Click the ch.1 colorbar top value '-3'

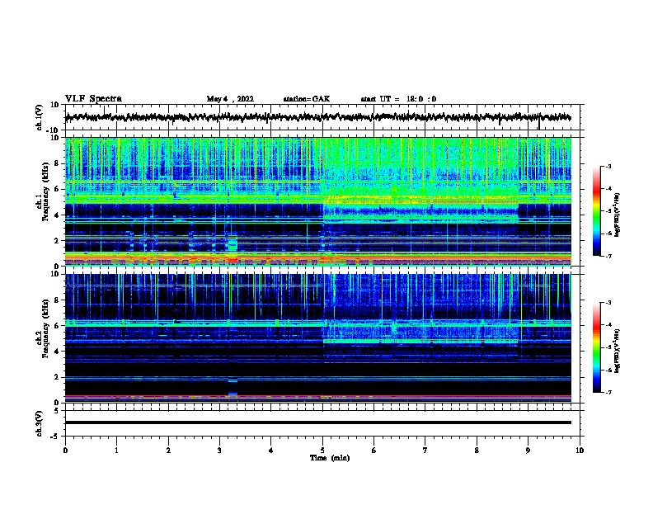(608, 167)
